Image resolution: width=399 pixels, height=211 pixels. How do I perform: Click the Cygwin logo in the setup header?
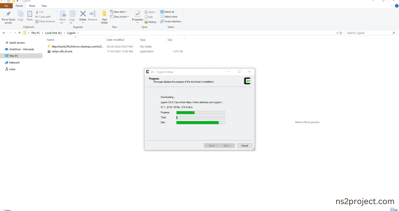[247, 81]
